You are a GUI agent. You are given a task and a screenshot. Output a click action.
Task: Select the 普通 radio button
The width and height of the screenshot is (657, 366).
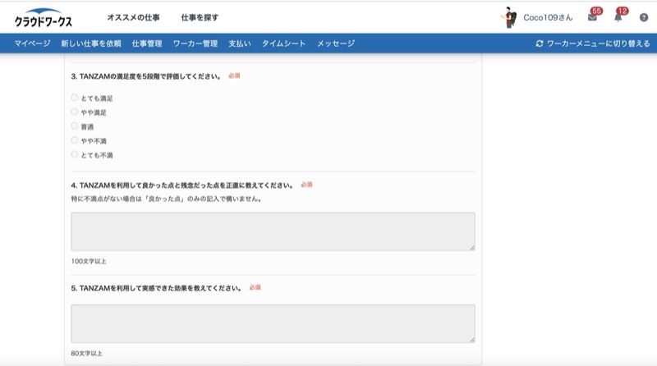click(75, 126)
